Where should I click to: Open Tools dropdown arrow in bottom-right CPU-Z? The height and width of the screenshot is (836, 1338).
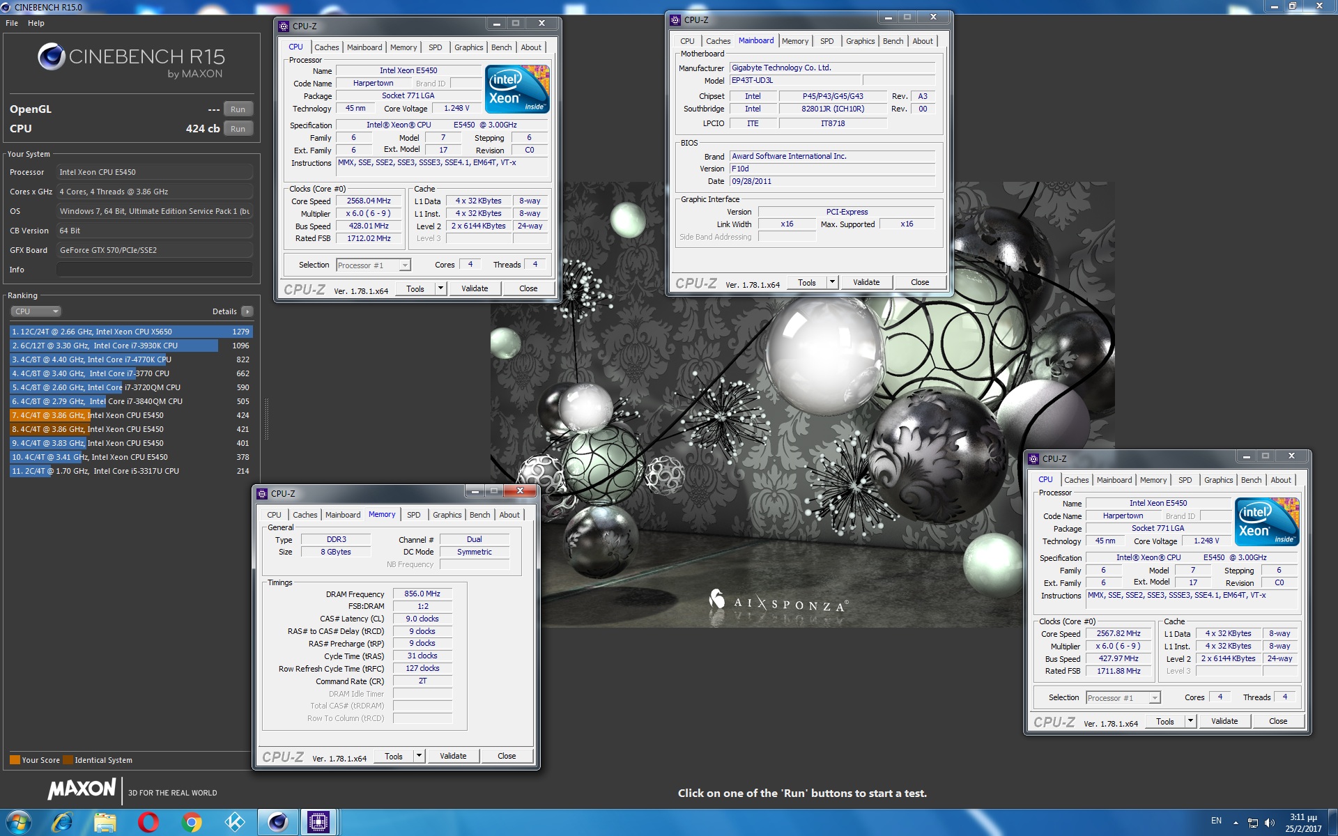point(1190,721)
